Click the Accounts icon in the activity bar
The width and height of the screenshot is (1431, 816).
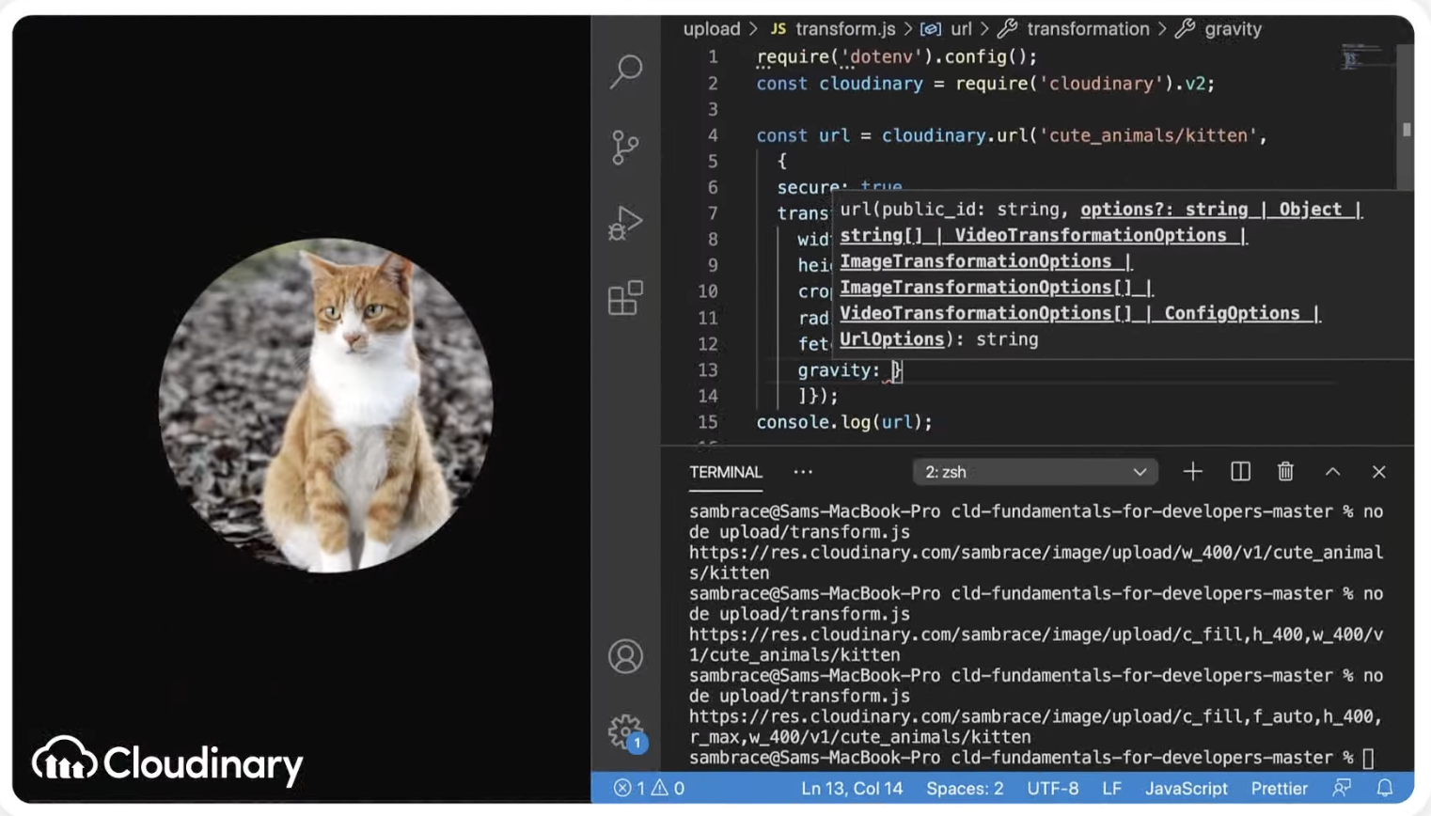pyautogui.click(x=626, y=656)
